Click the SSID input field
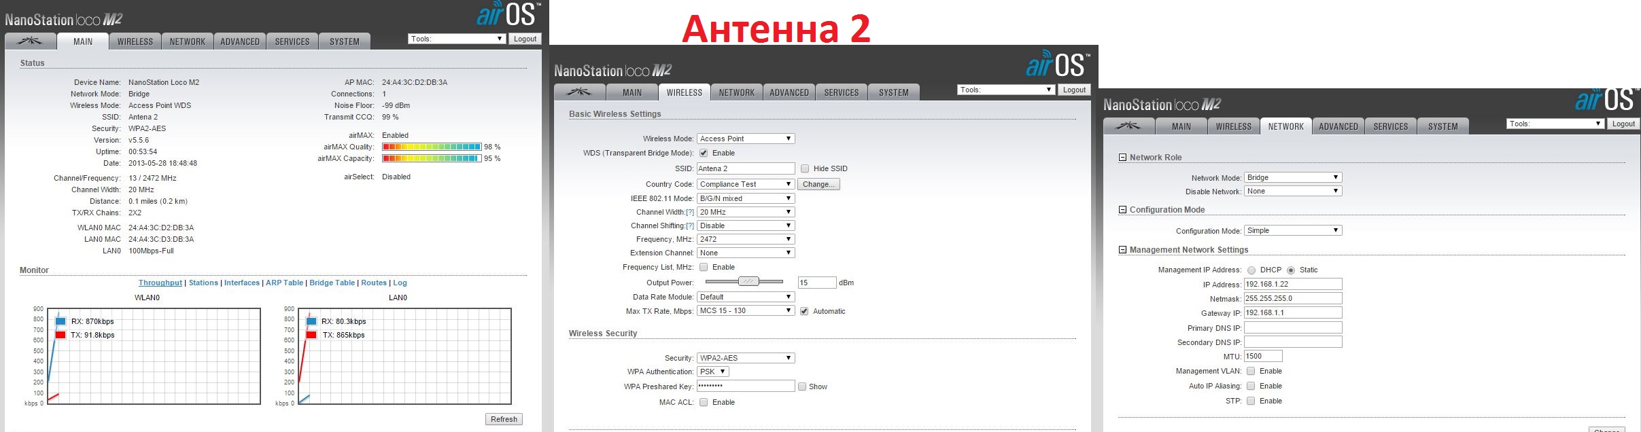Viewport: 1641px width, 432px height. coord(746,168)
